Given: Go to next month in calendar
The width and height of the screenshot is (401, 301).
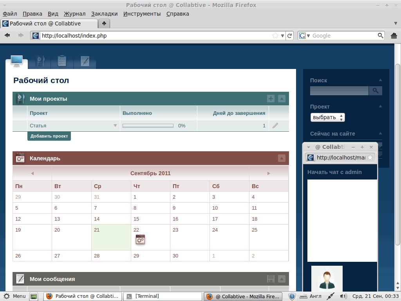Looking at the screenshot, I should coord(269,173).
